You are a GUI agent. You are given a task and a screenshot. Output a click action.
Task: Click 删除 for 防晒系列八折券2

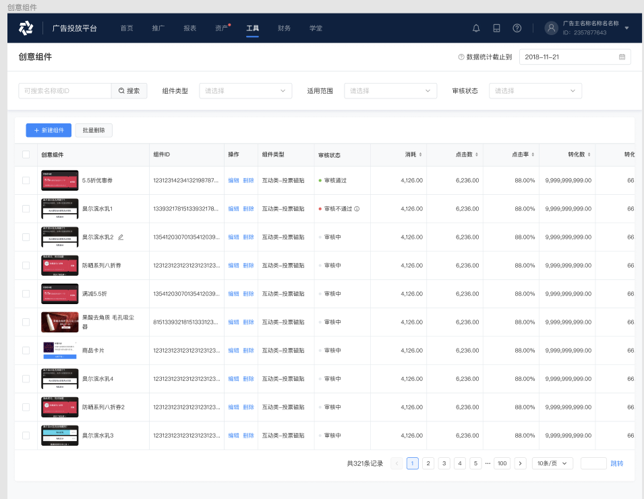248,407
